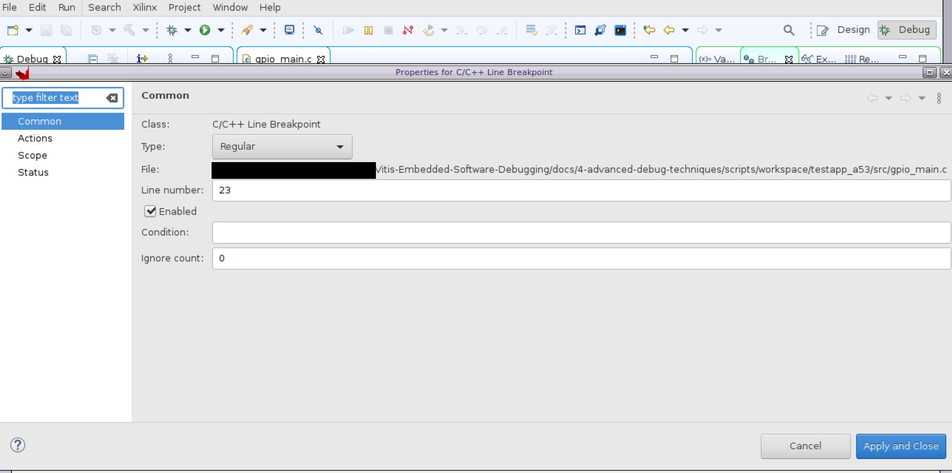This screenshot has height=473, width=952.
Task: Toggle Instruction Stepping in Debug view
Action: click(142, 58)
